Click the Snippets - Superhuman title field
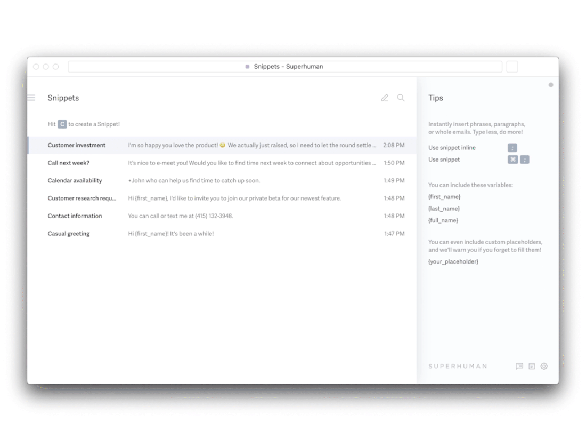 coord(285,67)
